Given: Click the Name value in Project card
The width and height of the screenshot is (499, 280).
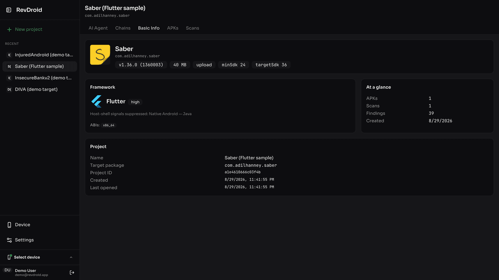Looking at the screenshot, I should click(249, 157).
